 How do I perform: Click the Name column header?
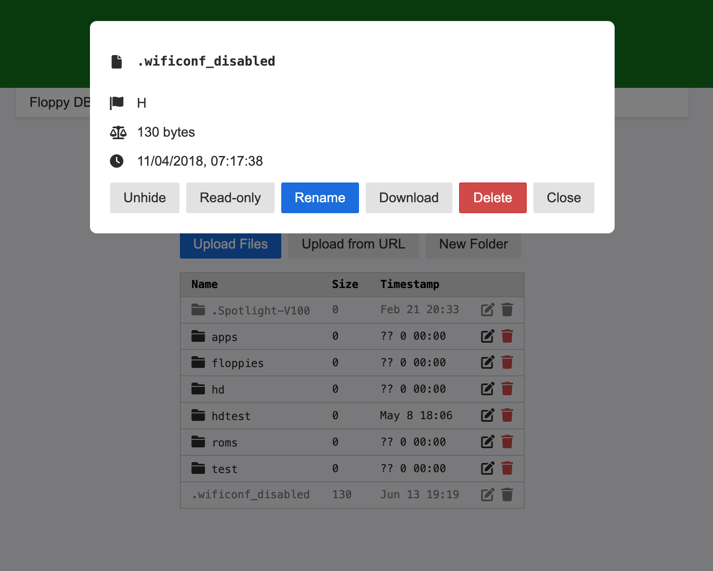pyautogui.click(x=204, y=285)
